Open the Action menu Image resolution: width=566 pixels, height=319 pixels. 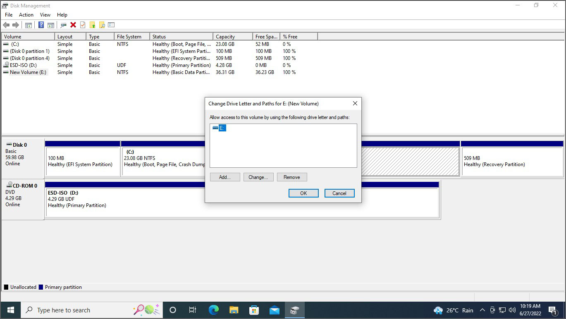[26, 15]
